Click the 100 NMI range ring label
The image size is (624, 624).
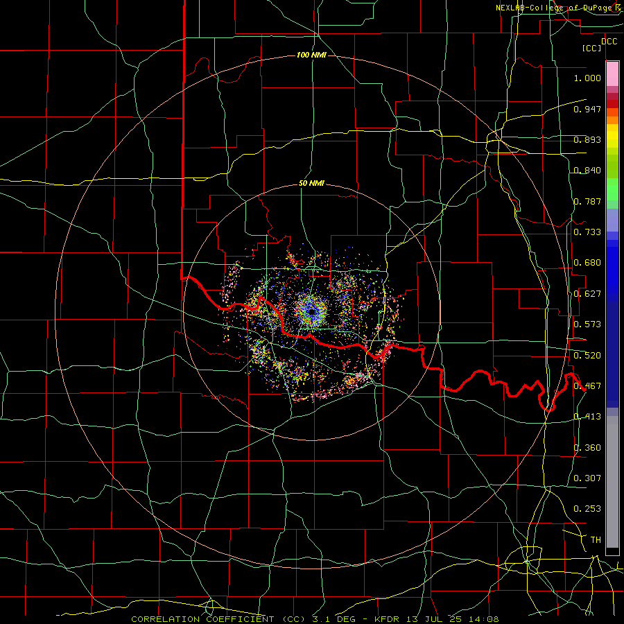click(x=311, y=55)
